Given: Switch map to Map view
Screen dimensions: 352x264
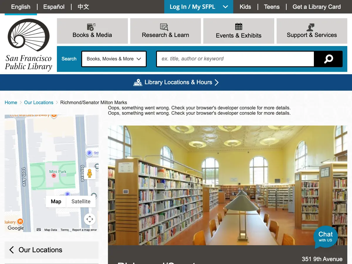Looking at the screenshot, I should tap(56, 202).
